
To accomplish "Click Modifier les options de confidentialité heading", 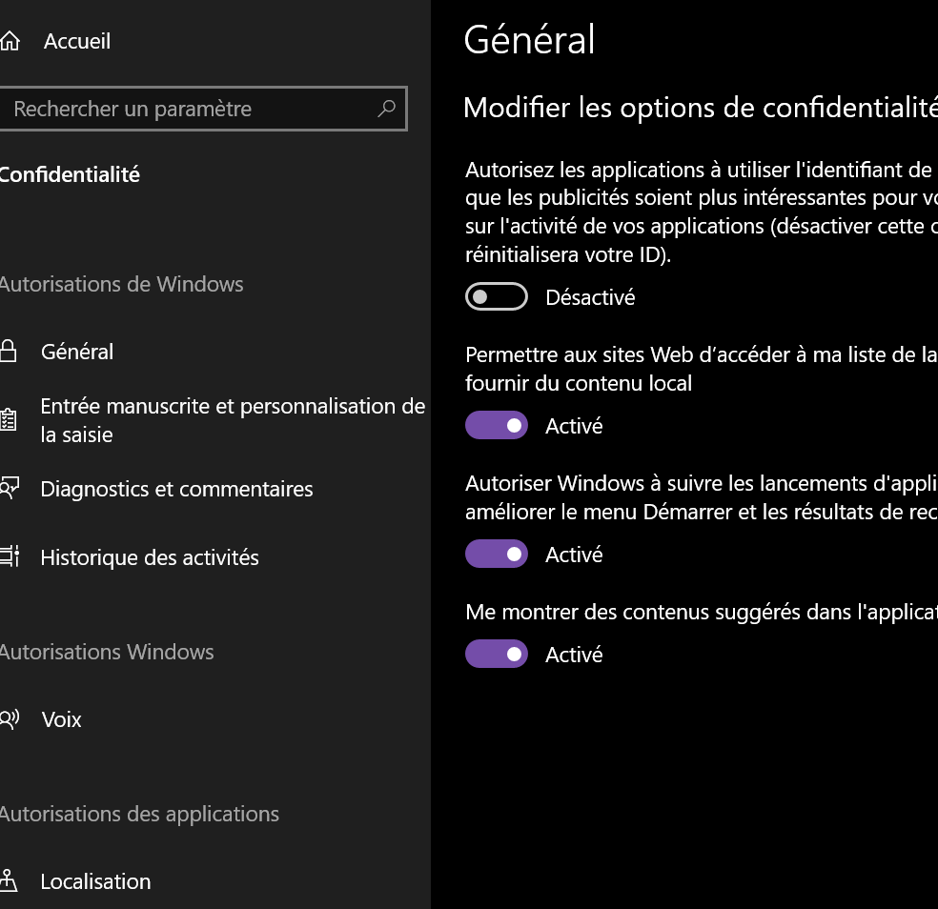I will point(701,109).
